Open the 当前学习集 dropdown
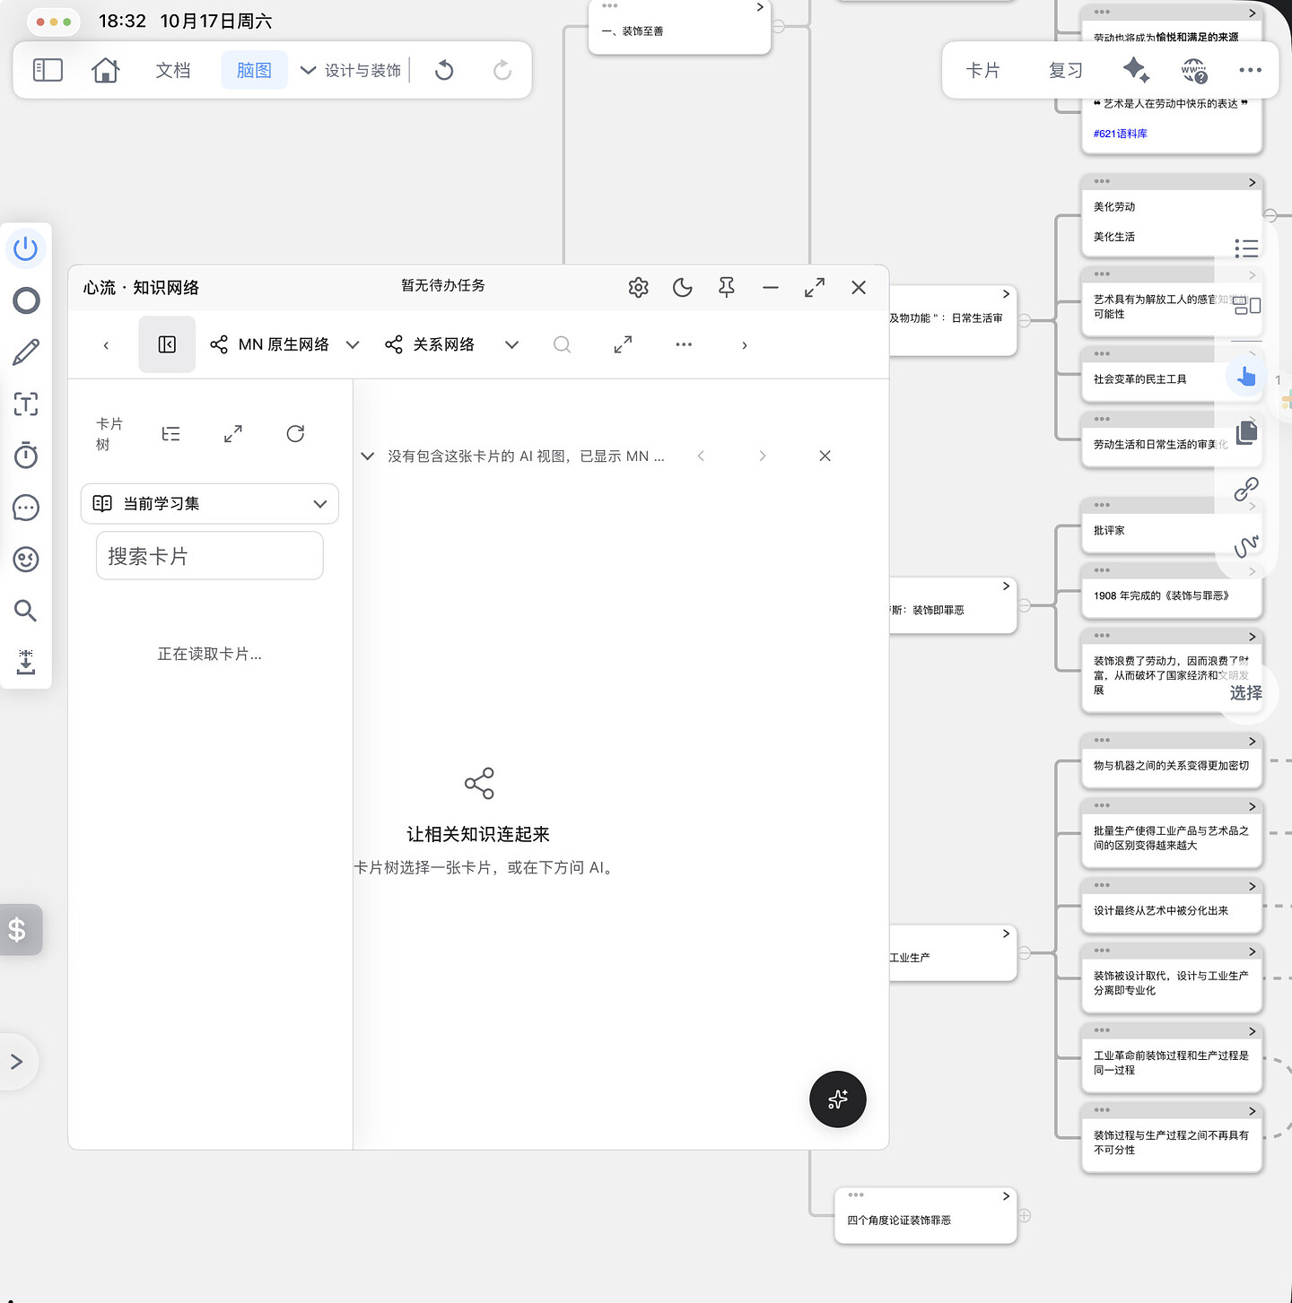 point(210,504)
